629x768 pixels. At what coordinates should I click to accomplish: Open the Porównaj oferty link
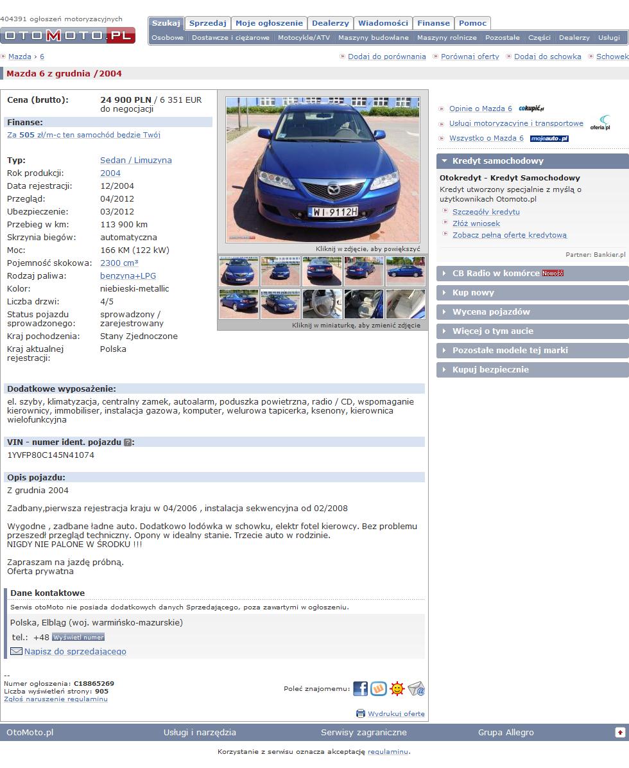tap(470, 57)
